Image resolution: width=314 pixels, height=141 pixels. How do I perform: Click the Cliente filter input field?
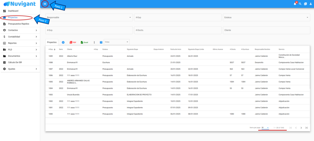266,30
